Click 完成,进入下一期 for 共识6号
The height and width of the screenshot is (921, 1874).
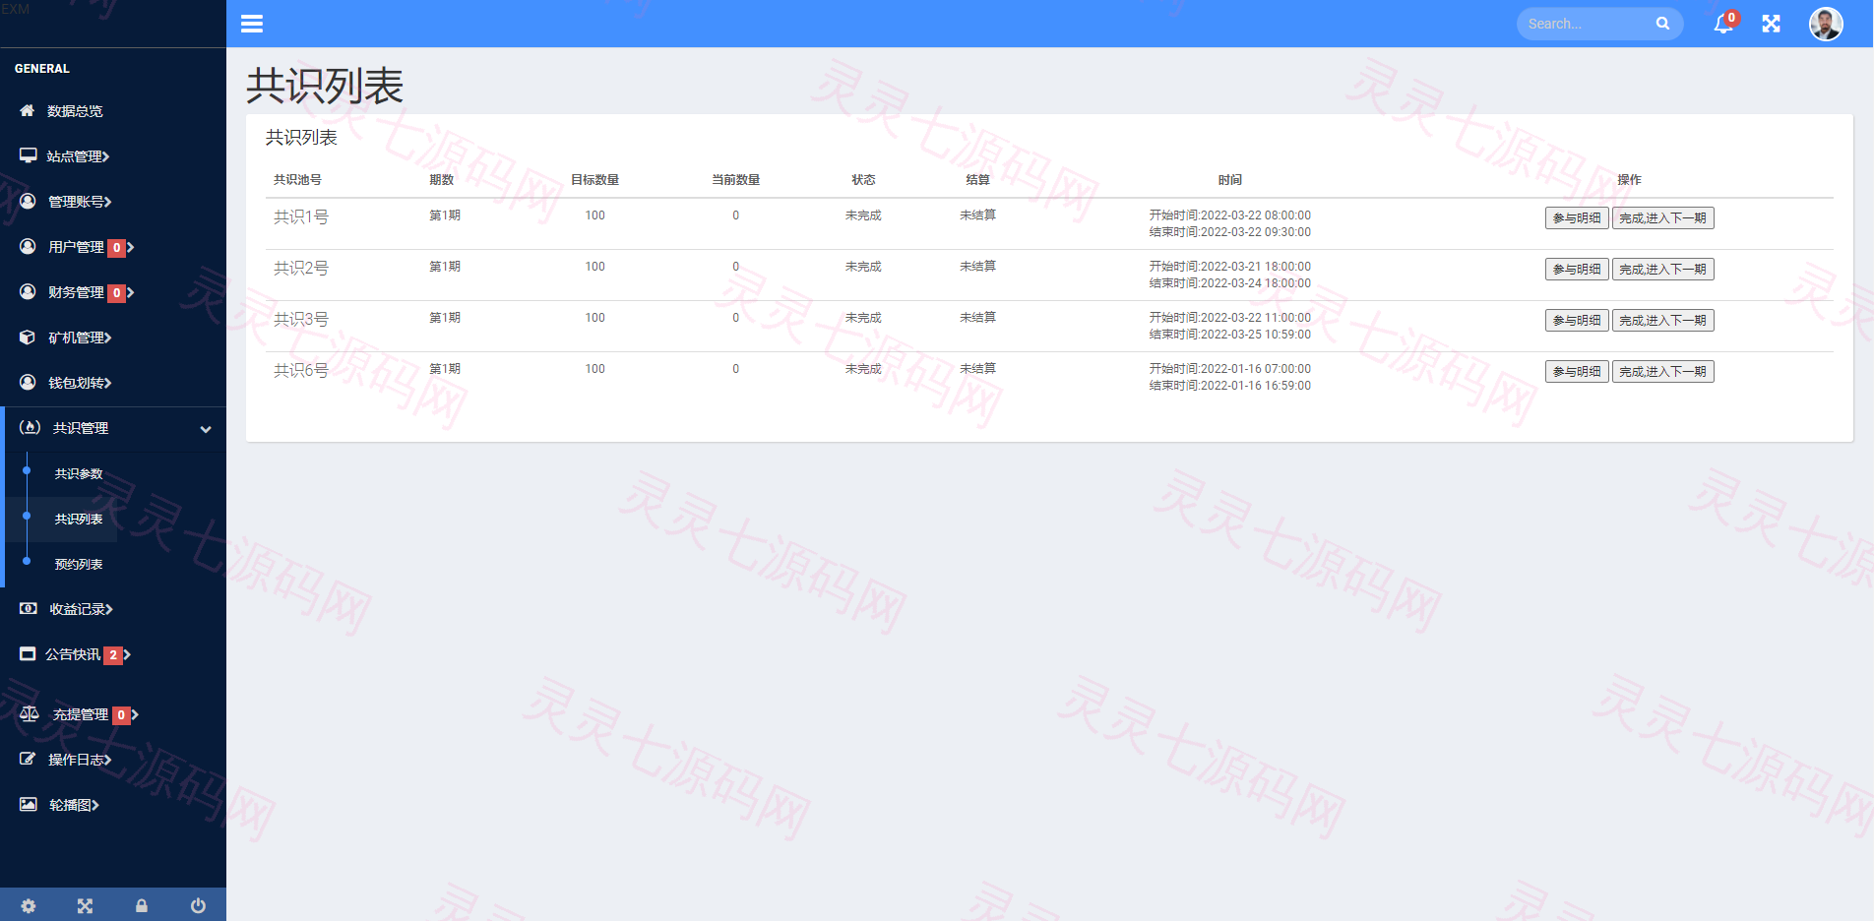pyautogui.click(x=1663, y=371)
